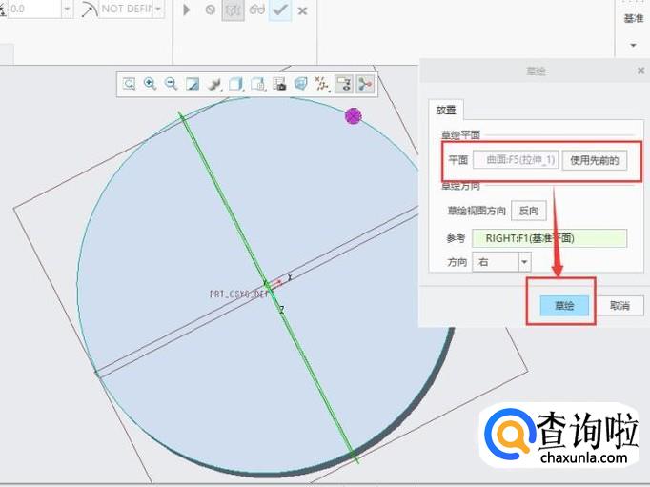Open the NOT DEFINED dropdown arrow
This screenshot has width=650, height=487.
point(158,9)
